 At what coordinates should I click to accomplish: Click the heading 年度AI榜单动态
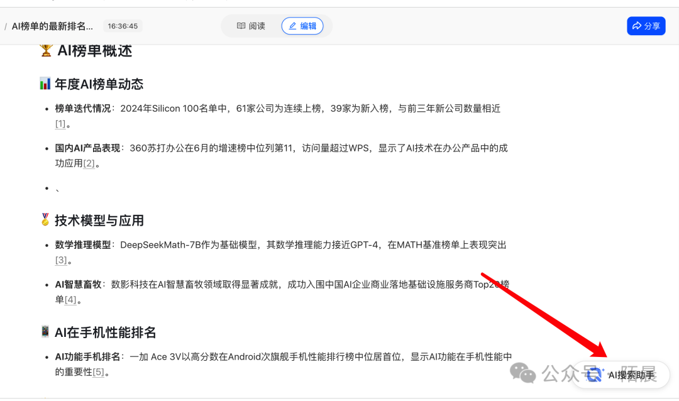pos(99,84)
